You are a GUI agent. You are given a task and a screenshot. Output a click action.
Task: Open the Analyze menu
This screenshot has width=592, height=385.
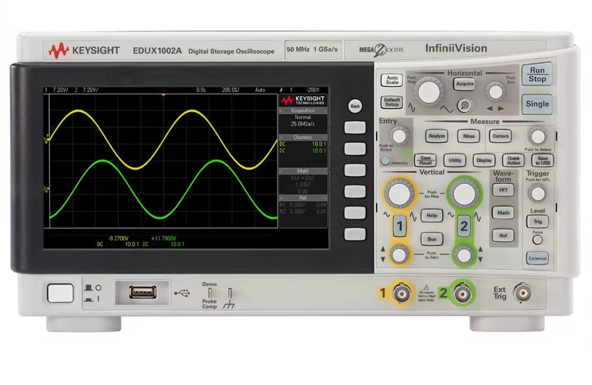[437, 136]
